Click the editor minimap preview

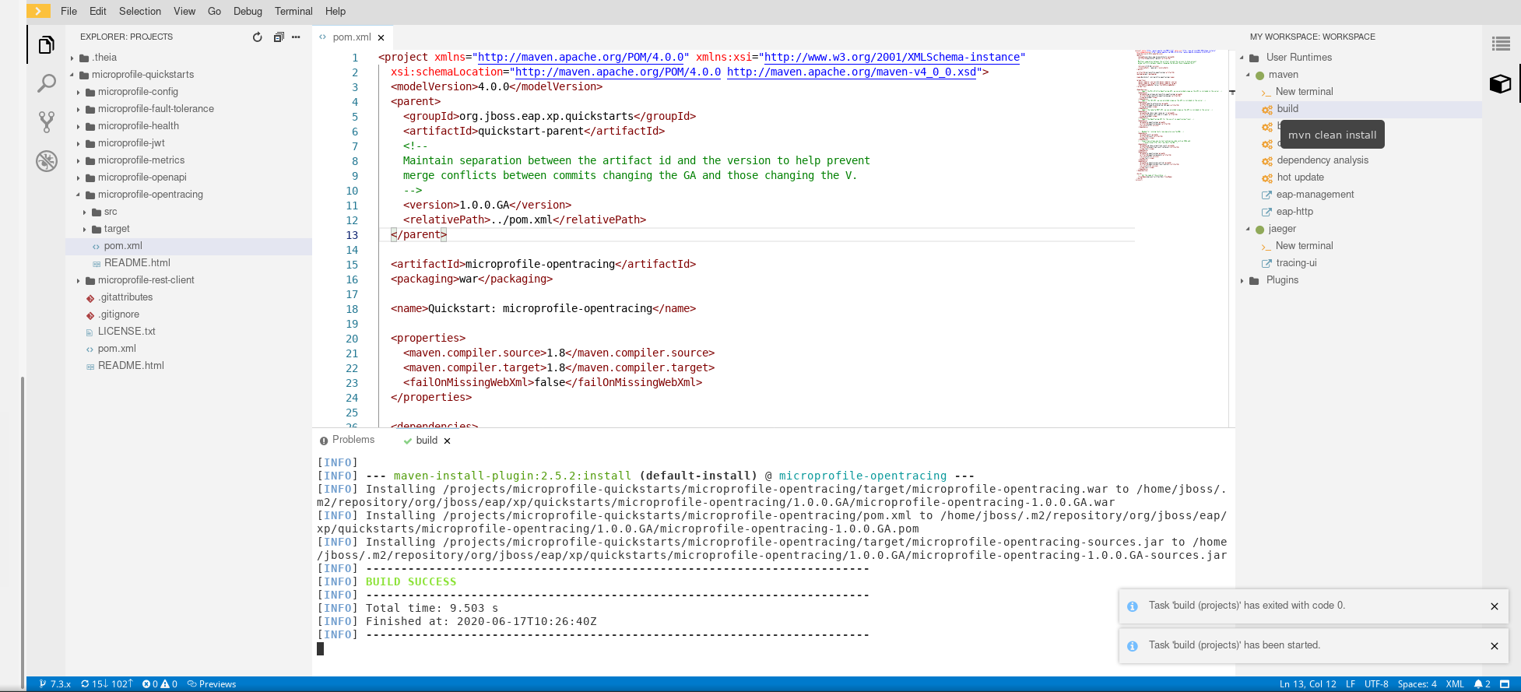(1175, 115)
